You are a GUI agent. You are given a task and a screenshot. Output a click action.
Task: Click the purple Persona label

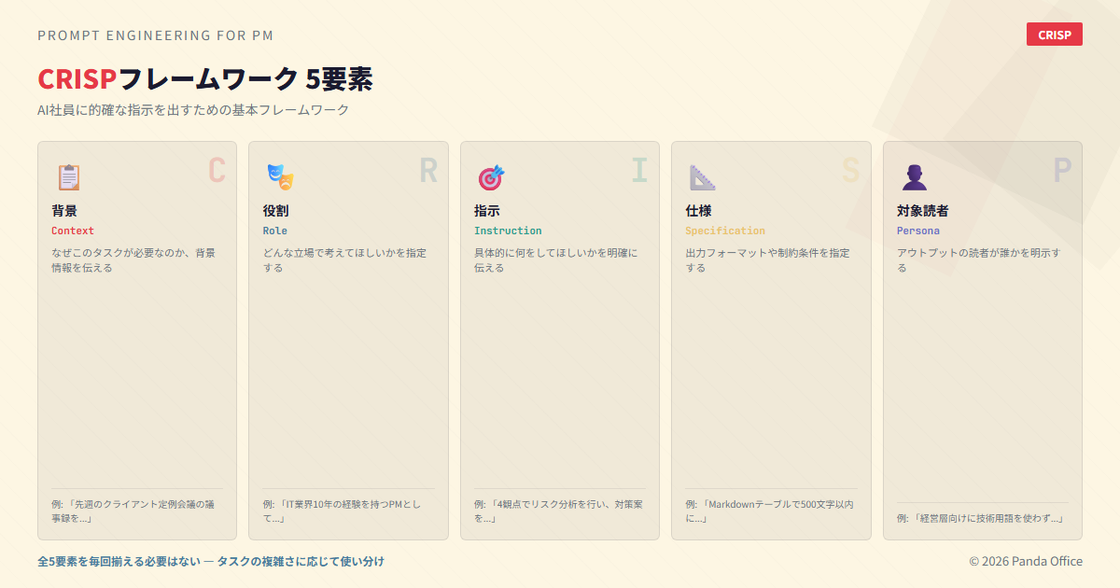tap(918, 231)
